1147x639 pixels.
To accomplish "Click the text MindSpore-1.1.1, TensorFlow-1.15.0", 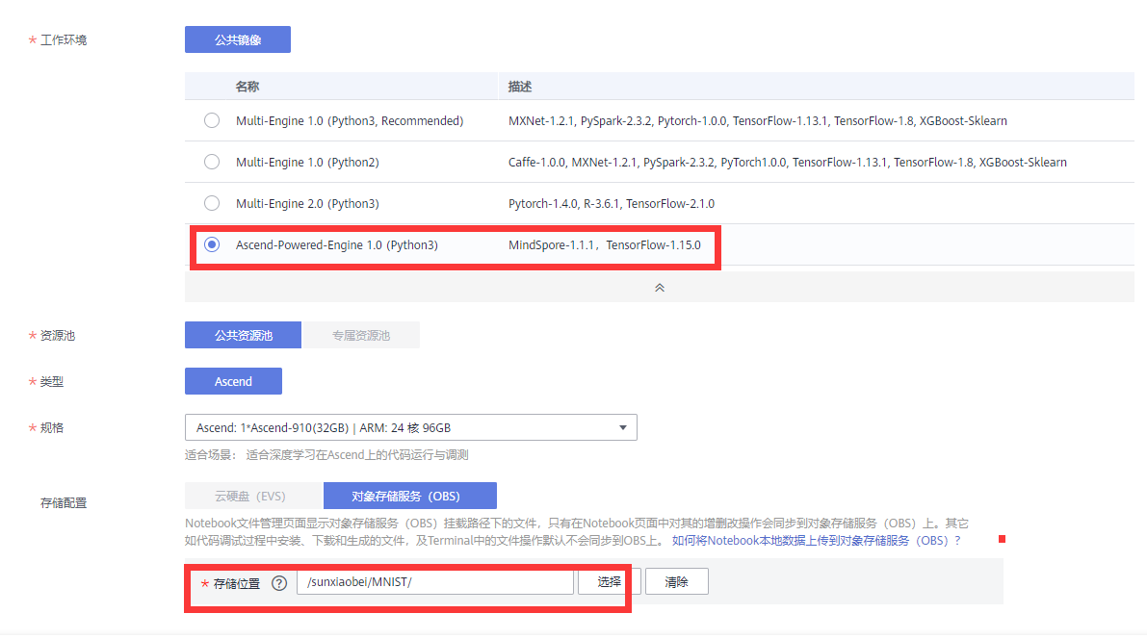I will [x=604, y=245].
